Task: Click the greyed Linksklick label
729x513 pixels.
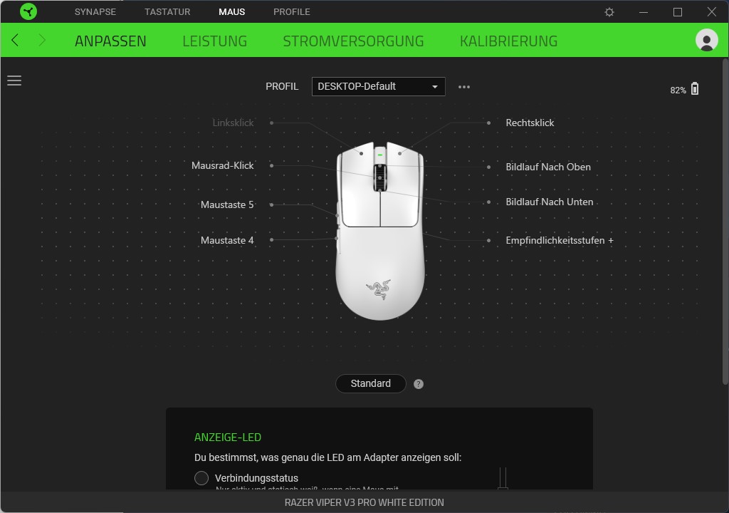Action: point(233,123)
